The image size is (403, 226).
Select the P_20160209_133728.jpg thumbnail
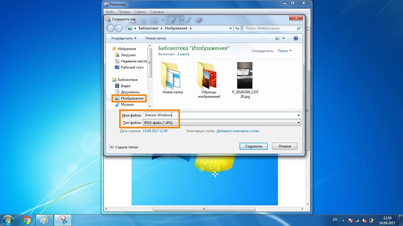tap(245, 75)
